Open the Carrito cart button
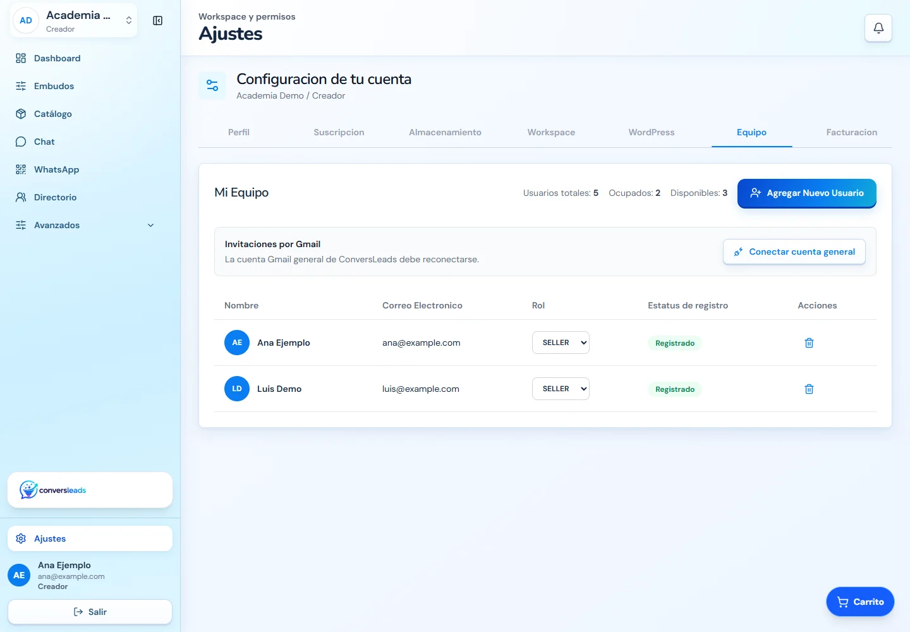This screenshot has height=632, width=910. [860, 602]
